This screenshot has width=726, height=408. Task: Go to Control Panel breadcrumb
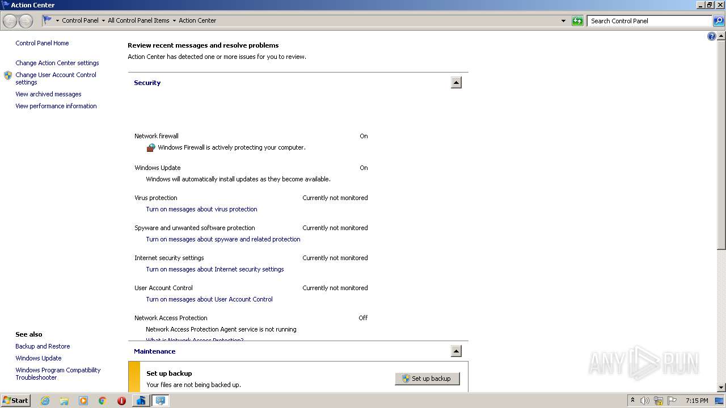[x=80, y=20]
